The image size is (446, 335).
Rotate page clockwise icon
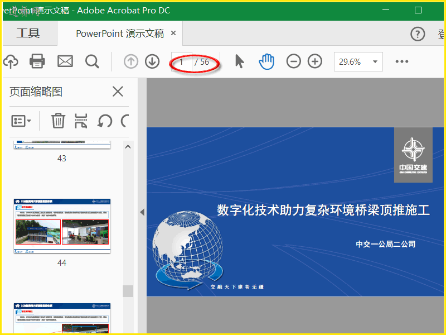[125, 121]
